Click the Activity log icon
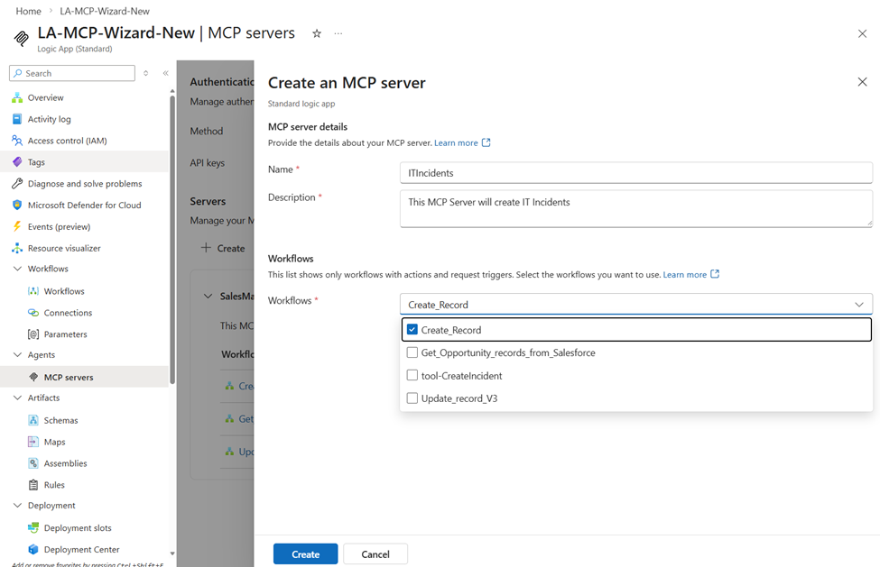 pyautogui.click(x=17, y=119)
